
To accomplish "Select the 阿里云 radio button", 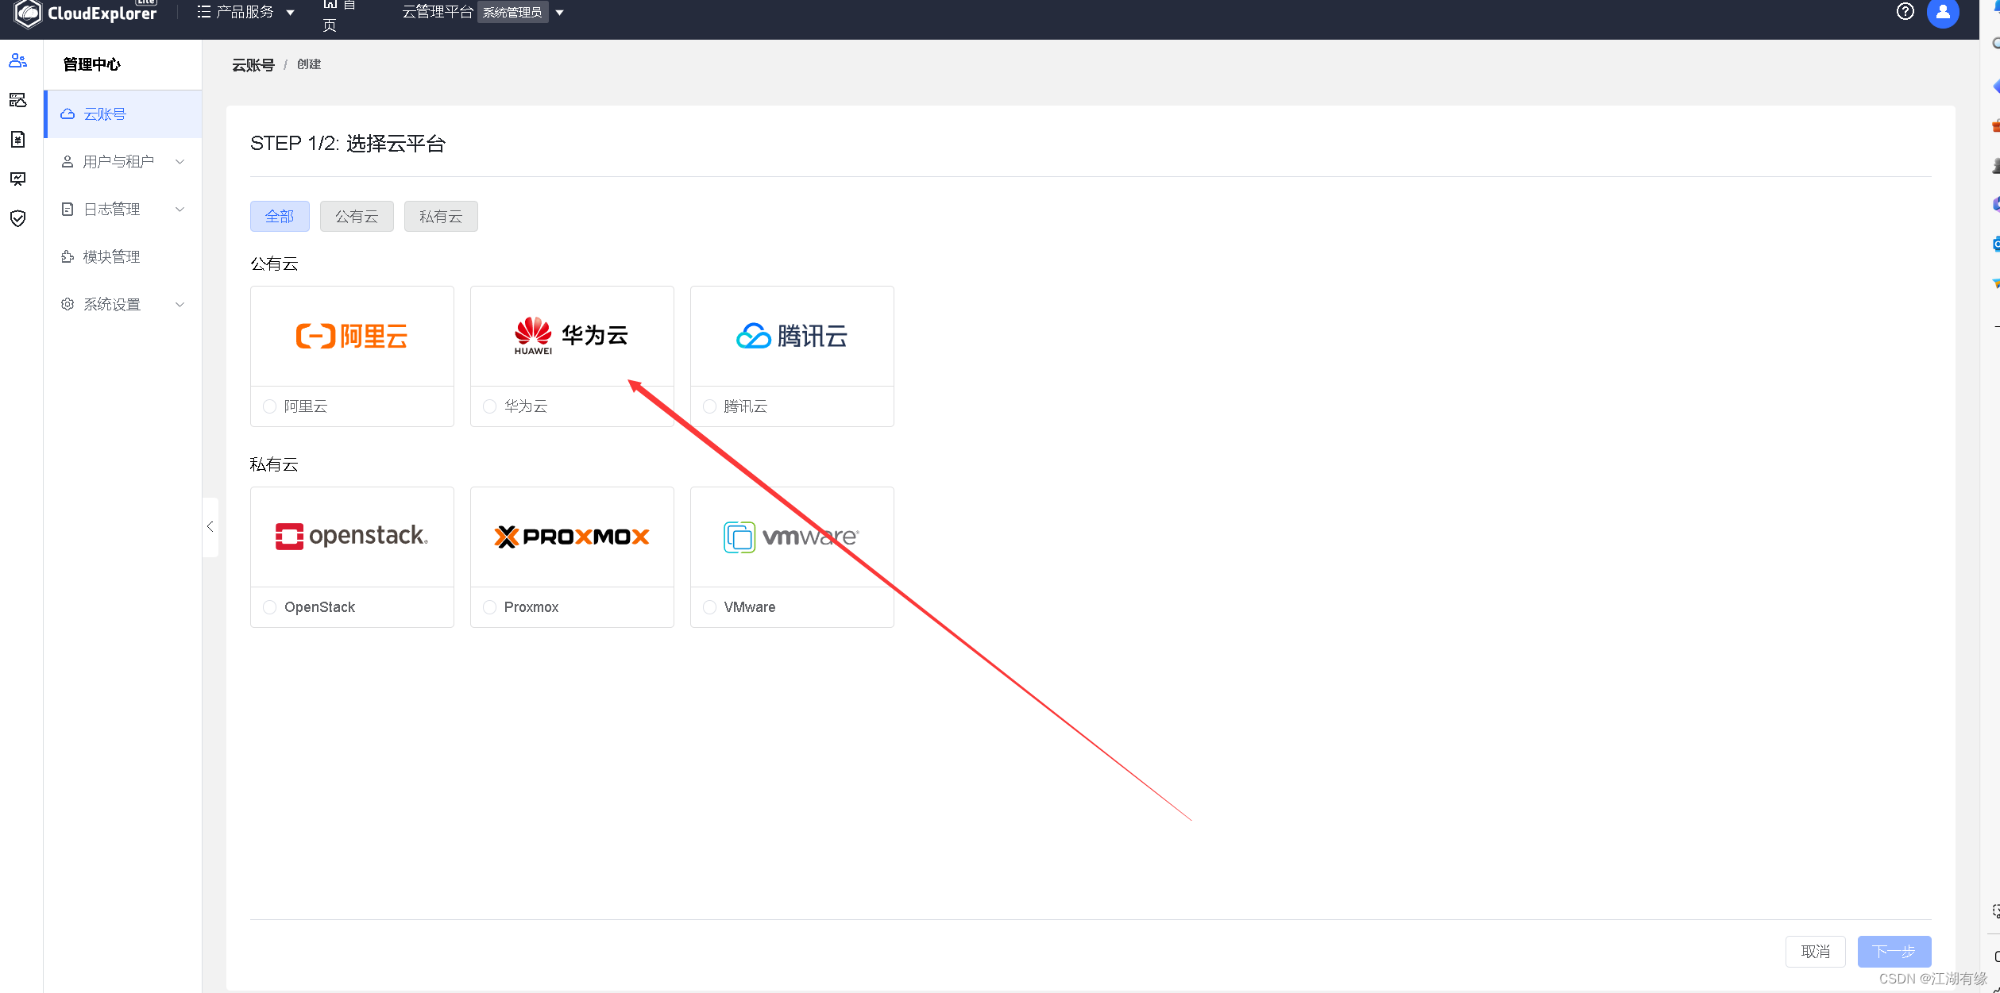I will (x=270, y=406).
